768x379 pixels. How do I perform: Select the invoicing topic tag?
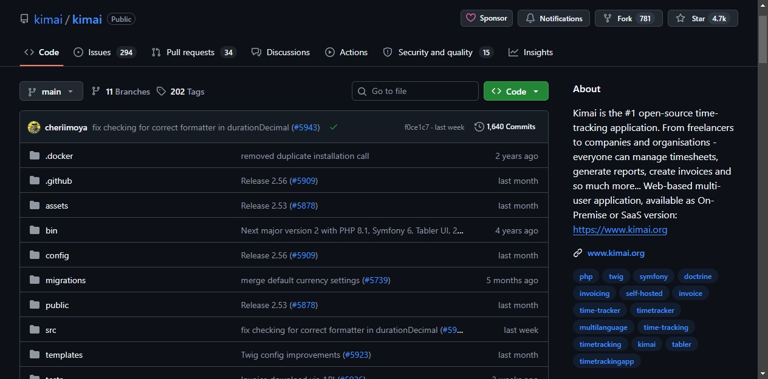(x=594, y=293)
